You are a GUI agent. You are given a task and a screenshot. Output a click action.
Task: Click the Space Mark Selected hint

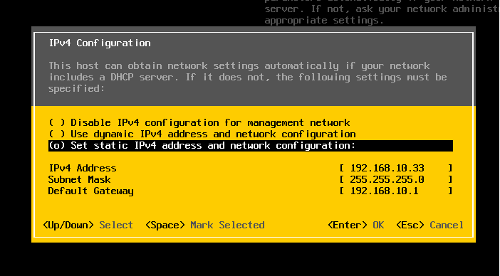(x=204, y=225)
